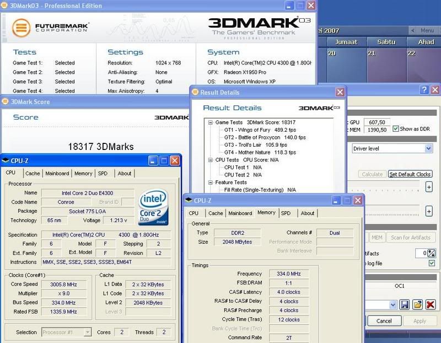This screenshot has height=343, width=441.
Task: Click the Intel Core 2 Duo logo
Action: click(154, 207)
